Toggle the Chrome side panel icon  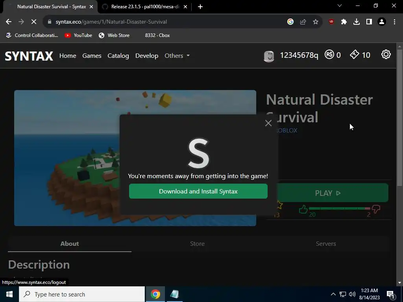point(369,22)
